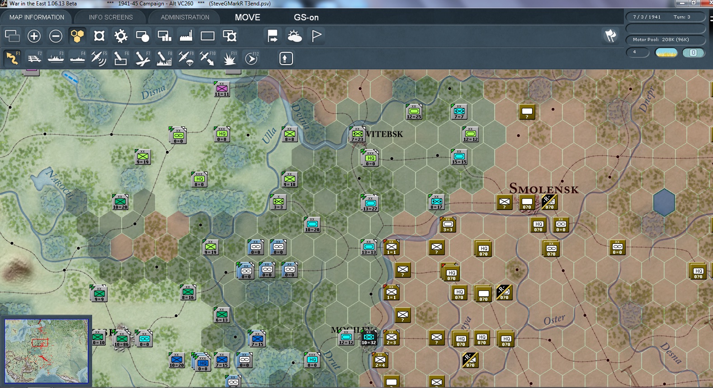Click the boxed up-arrow toolbar icon
713x388 pixels.
click(x=286, y=58)
